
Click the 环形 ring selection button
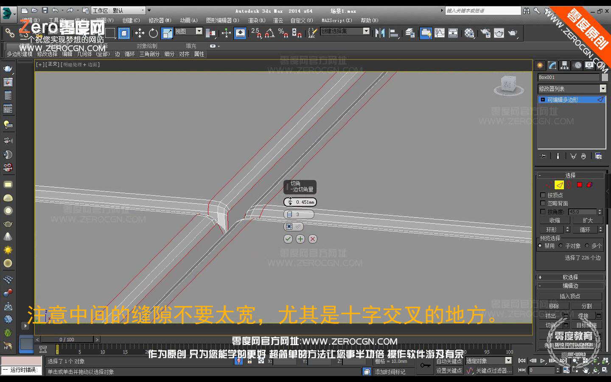[552, 230]
